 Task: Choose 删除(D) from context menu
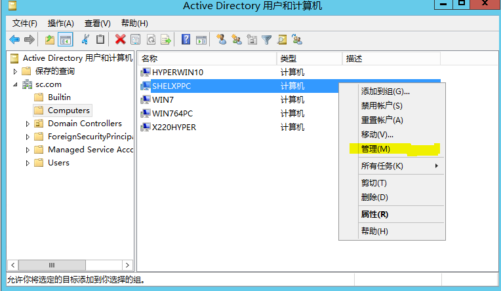(392, 197)
